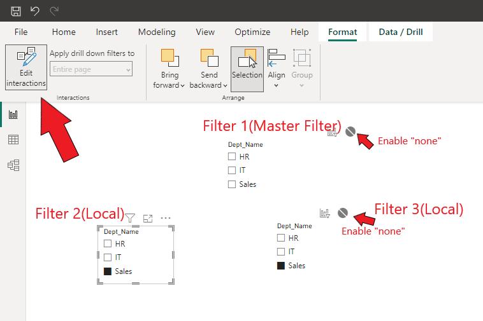Open the File menu
The width and height of the screenshot is (483, 321).
(x=21, y=32)
